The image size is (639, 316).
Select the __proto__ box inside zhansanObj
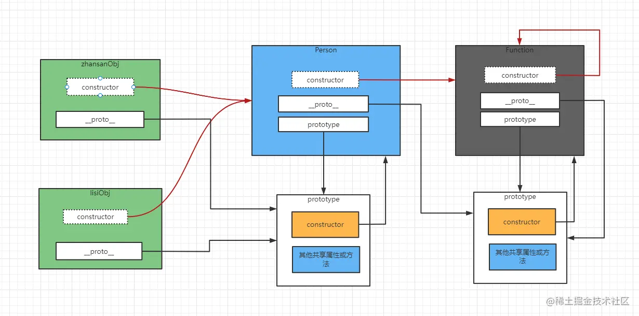(100, 119)
